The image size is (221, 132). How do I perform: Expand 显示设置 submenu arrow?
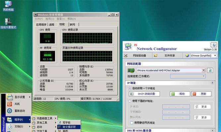30,97
